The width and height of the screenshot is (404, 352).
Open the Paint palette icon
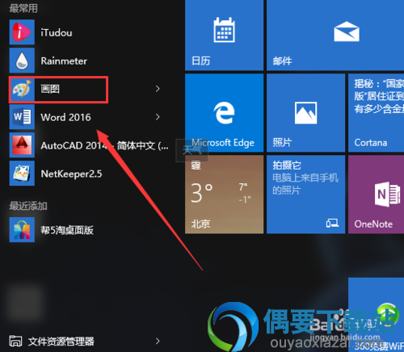(x=22, y=90)
